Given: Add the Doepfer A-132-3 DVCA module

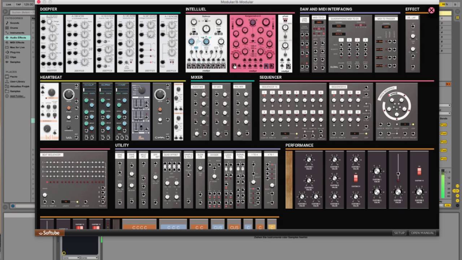Looking at the screenshot, I should 105,43.
